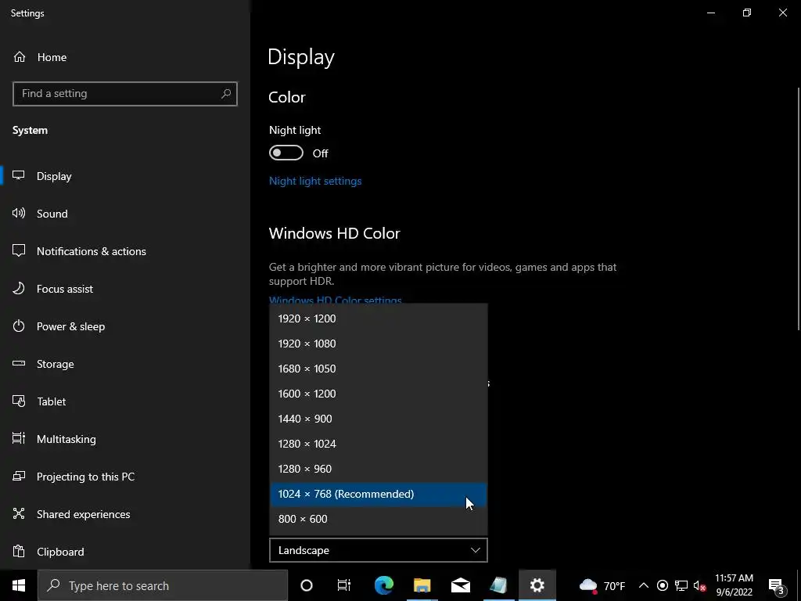The height and width of the screenshot is (601, 801).
Task: Open Night light settings link
Action: [x=315, y=181]
